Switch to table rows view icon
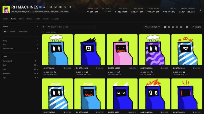This screenshot has height=114, width=204. (181, 27)
